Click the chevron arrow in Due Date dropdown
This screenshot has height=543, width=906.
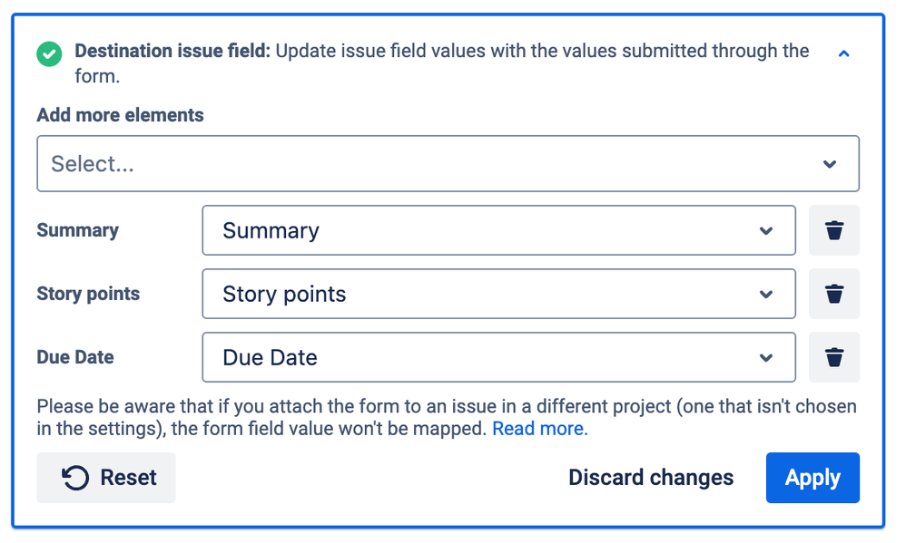tap(766, 358)
